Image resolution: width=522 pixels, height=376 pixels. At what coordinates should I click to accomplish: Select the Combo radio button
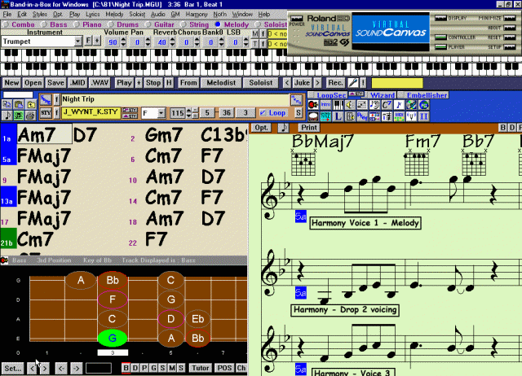6,24
